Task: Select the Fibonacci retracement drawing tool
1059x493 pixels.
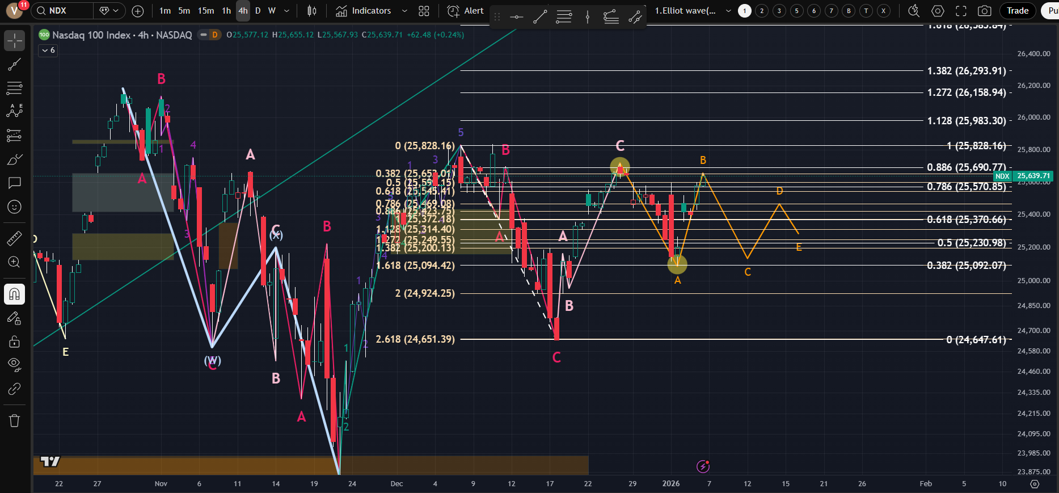Action: click(x=14, y=88)
